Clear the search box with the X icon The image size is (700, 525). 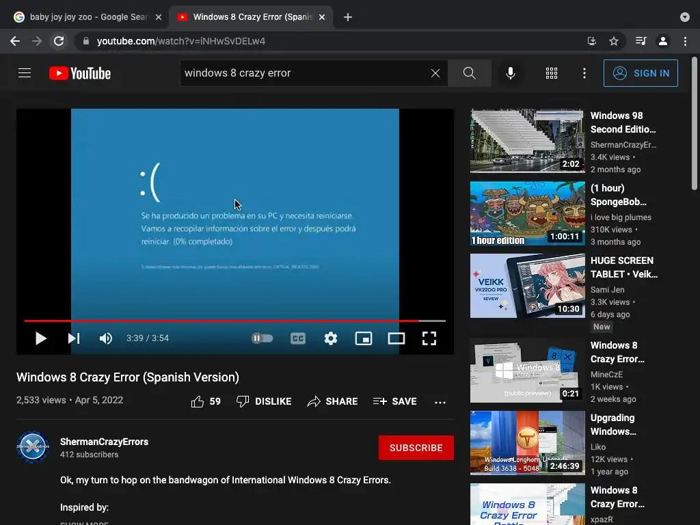pyautogui.click(x=435, y=73)
